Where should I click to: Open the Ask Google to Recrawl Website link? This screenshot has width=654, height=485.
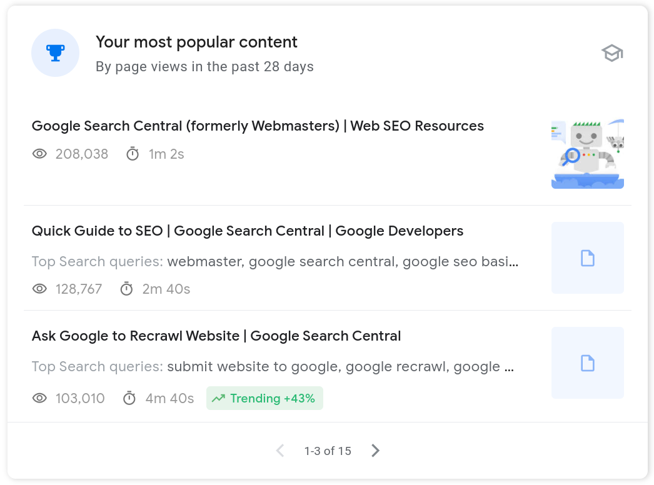point(216,336)
